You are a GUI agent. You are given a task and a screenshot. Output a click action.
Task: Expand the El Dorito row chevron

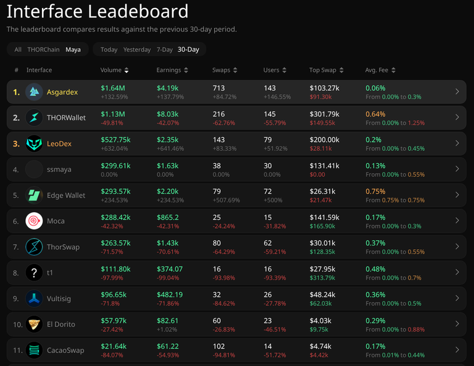pos(457,324)
